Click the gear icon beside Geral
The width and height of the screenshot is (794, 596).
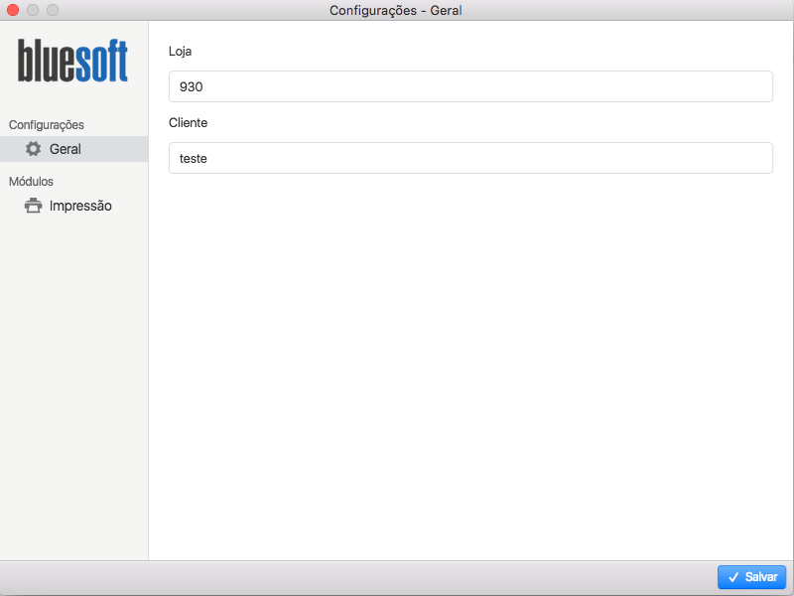(x=34, y=149)
